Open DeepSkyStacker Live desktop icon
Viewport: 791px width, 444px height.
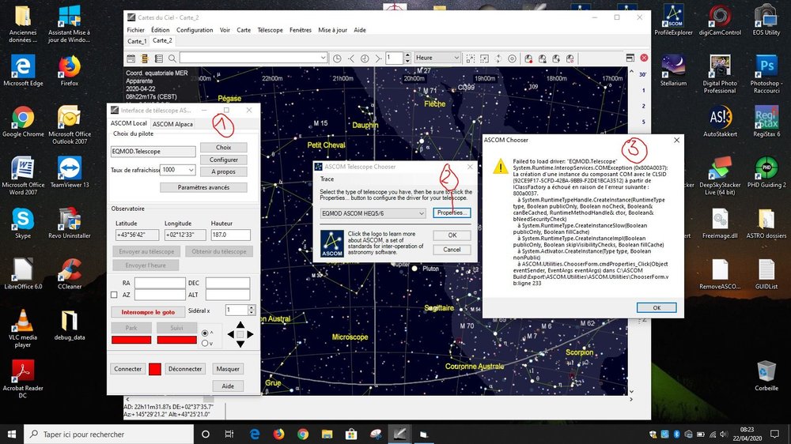720,175
